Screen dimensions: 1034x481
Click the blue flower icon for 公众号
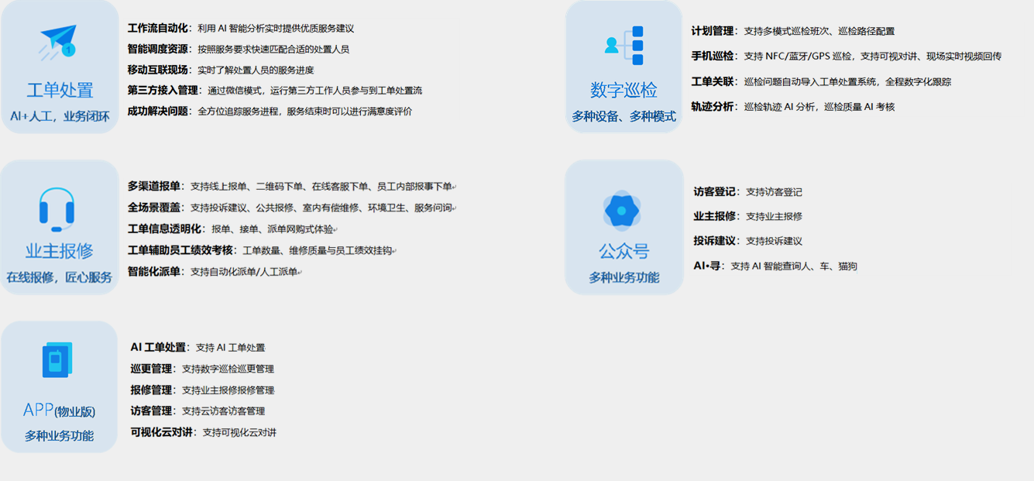point(621,210)
